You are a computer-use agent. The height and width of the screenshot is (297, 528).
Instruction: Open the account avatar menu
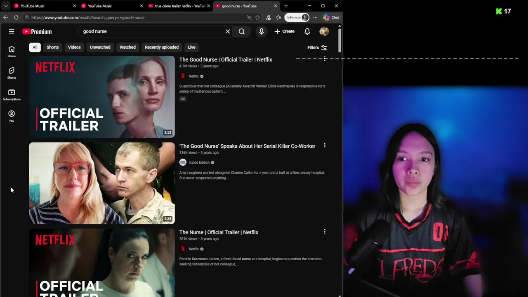[x=324, y=31]
